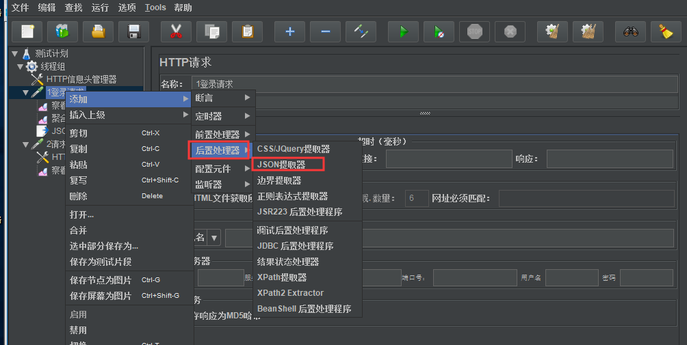The width and height of the screenshot is (687, 345).
Task: Collapse the 1登录请求 tree node
Action: point(25,93)
